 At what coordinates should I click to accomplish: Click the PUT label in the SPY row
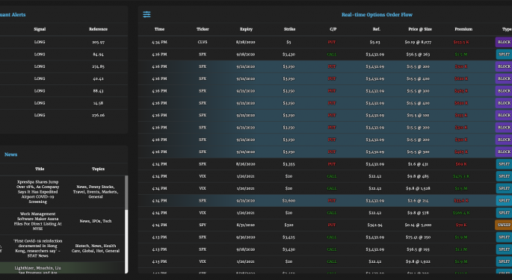point(332,225)
